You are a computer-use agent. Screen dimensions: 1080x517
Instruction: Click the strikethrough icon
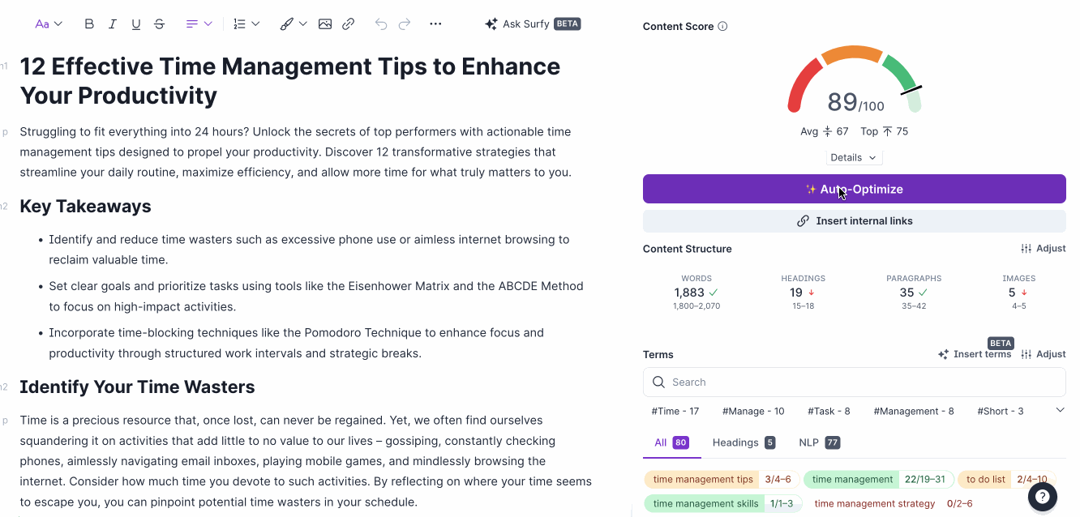point(160,24)
